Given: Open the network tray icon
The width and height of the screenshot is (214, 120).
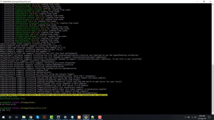Looking at the screenshot, I should (192, 117).
